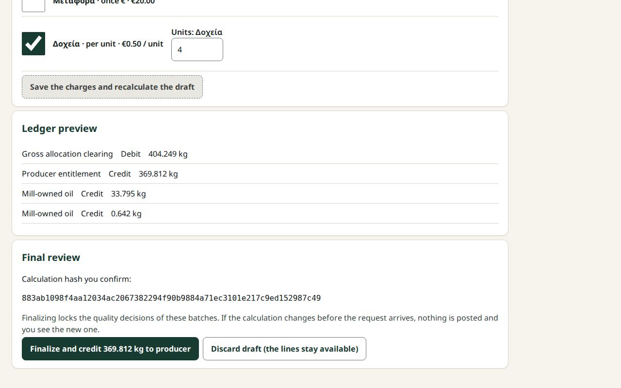The image size is (621, 388).
Task: Click the Mill-owned oil 0.642 kg row
Action: point(260,213)
